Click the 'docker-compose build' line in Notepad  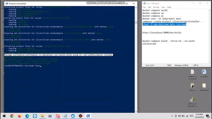pyautogui.click(x=155, y=10)
